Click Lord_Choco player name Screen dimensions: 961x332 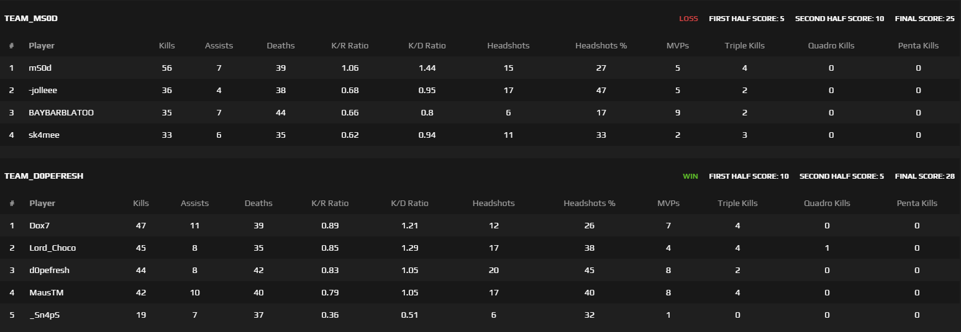pyautogui.click(x=52, y=248)
